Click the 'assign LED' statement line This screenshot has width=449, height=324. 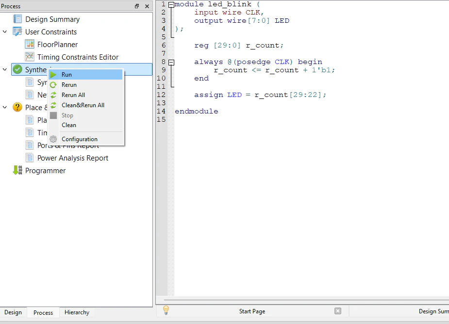click(260, 95)
